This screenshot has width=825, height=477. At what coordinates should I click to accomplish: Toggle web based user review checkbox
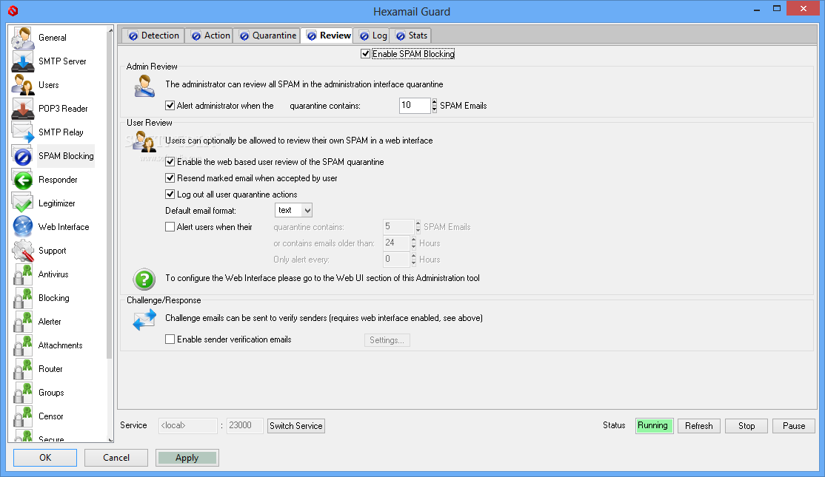point(170,162)
